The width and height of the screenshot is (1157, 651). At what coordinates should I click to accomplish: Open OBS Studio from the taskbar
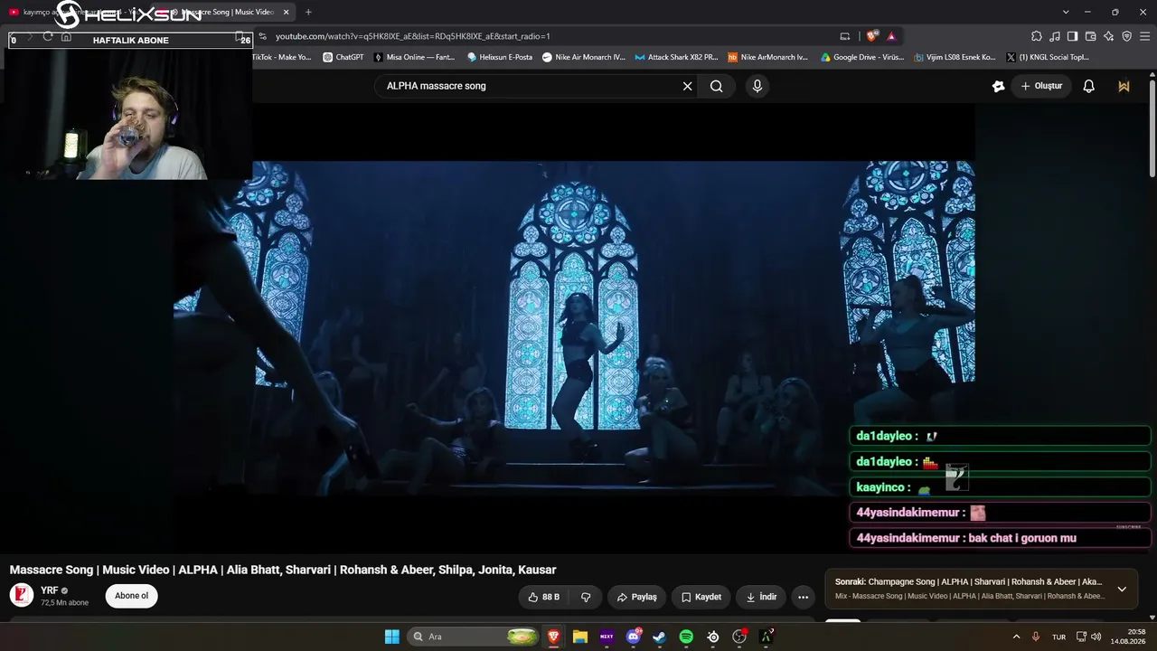tap(740, 637)
